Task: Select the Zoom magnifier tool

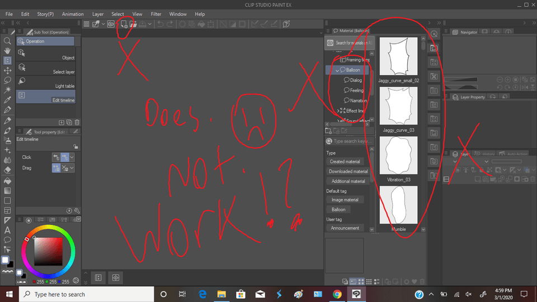Action: [x=7, y=41]
